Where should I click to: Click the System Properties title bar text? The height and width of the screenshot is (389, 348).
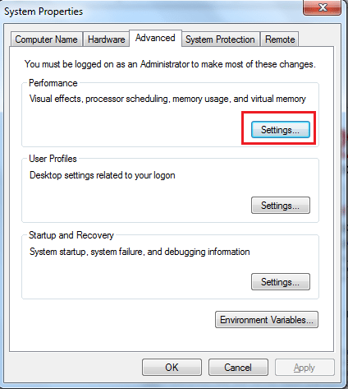click(x=43, y=12)
